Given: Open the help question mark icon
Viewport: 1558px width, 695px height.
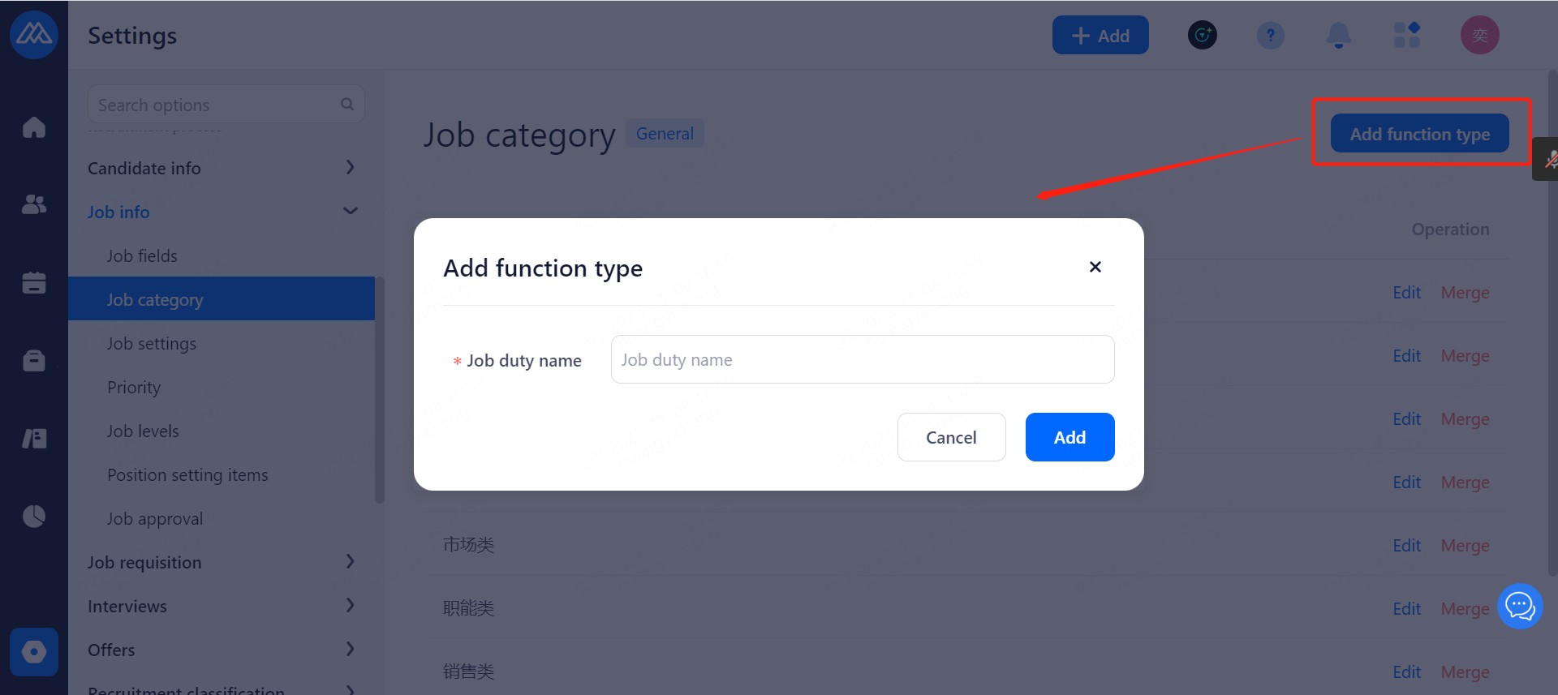Looking at the screenshot, I should pyautogui.click(x=1270, y=36).
